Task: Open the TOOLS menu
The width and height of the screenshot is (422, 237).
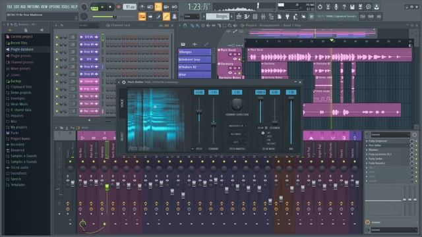Action: pyautogui.click(x=65, y=7)
